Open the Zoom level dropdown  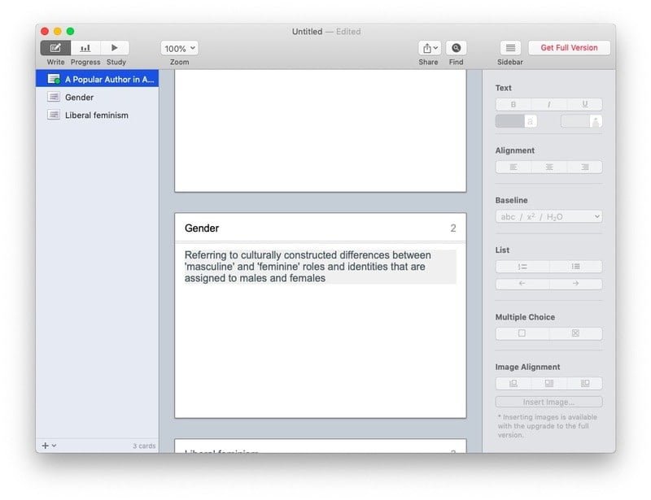178,48
